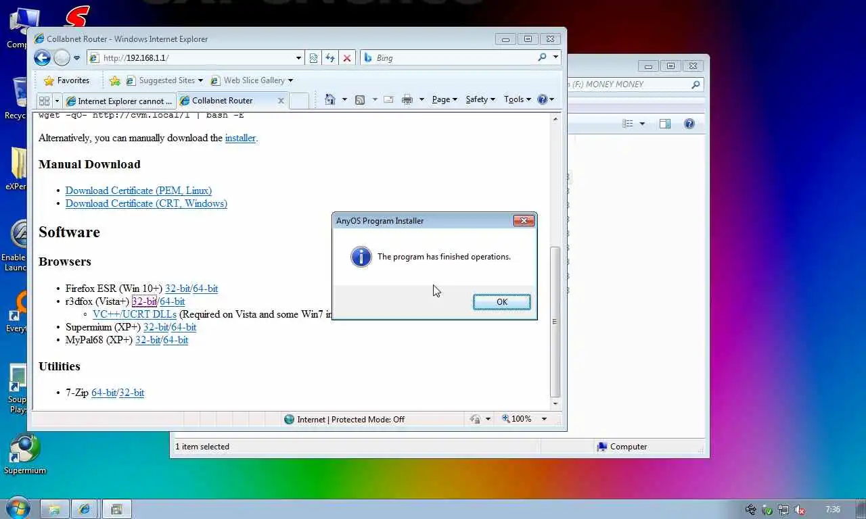This screenshot has width=866, height=519.
Task: Toggle Compatibility View icon in address bar
Action: tap(313, 58)
